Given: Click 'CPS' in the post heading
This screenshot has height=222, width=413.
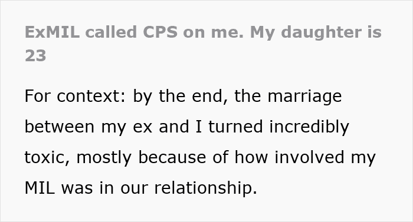Looking at the screenshot, I should coord(160,32).
